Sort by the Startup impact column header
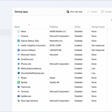112x112 pixels. click(98, 27)
